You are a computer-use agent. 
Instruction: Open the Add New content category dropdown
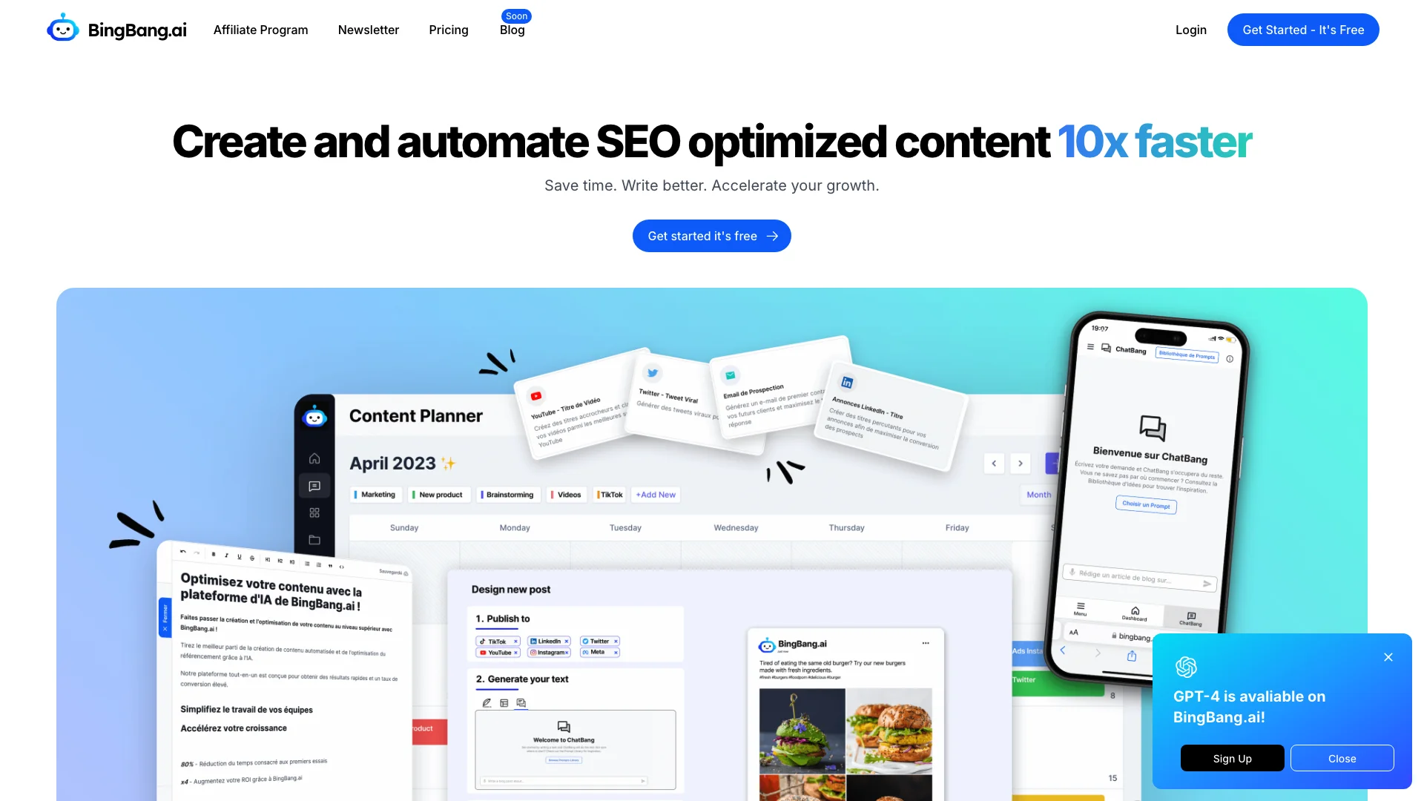656,494
